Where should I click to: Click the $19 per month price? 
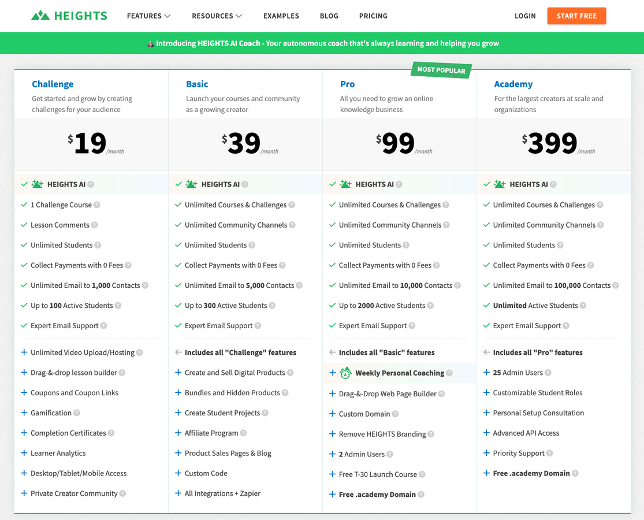click(x=96, y=143)
